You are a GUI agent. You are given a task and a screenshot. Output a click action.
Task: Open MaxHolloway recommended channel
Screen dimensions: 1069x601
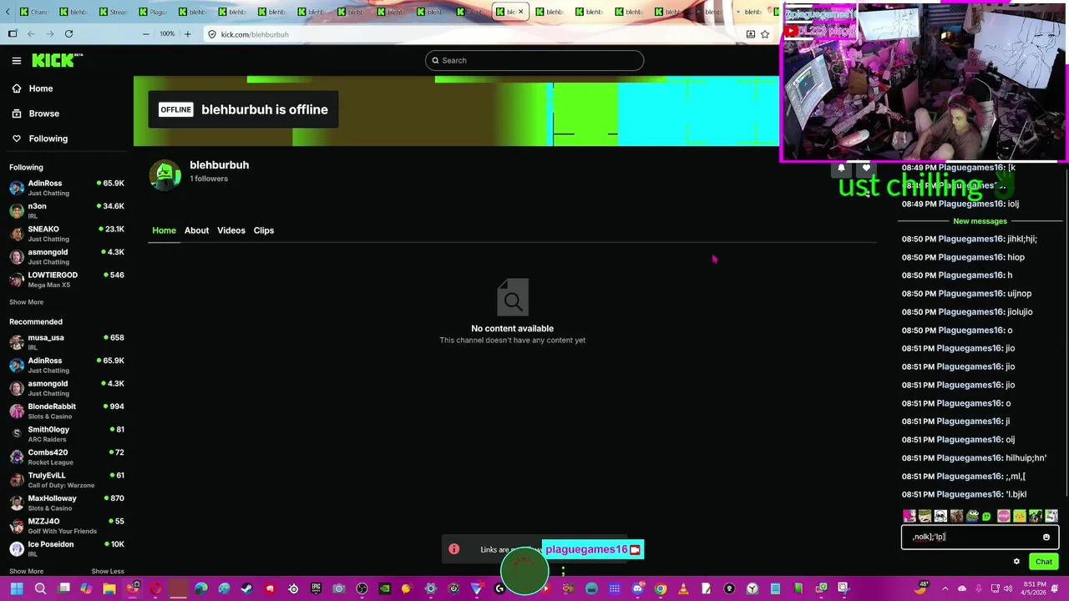click(67, 503)
